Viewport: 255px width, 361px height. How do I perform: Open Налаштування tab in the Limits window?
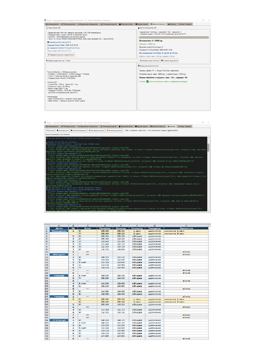[x=52, y=24]
